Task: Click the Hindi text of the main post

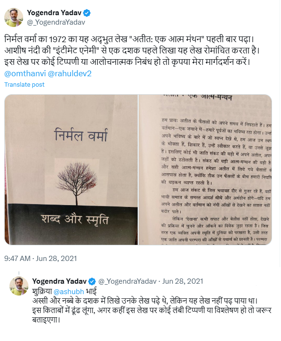Action: pyautogui.click(x=132, y=51)
